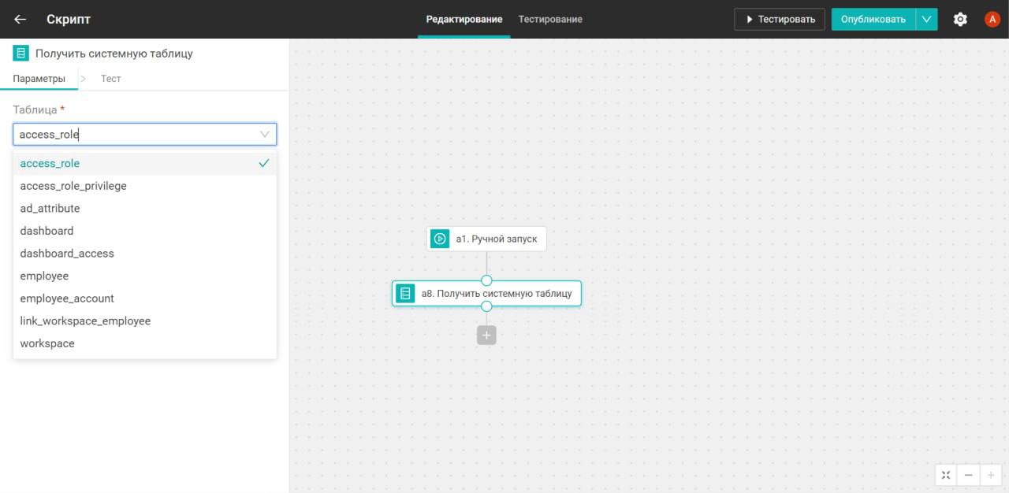The height and width of the screenshot is (493, 1009).
Task: Zoom out the canvas
Action: [x=968, y=475]
